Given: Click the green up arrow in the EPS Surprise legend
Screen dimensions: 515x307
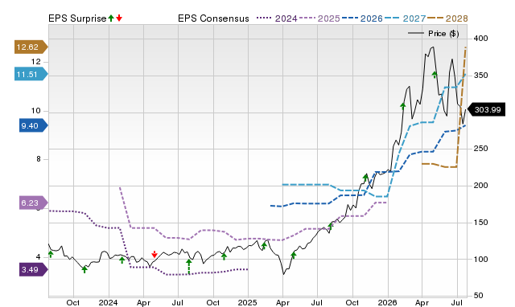Looking at the screenshot, I should (111, 18).
